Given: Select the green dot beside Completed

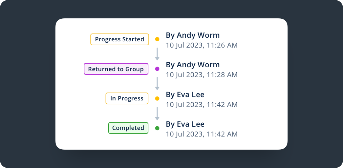Looking at the screenshot, I should 157,128.
